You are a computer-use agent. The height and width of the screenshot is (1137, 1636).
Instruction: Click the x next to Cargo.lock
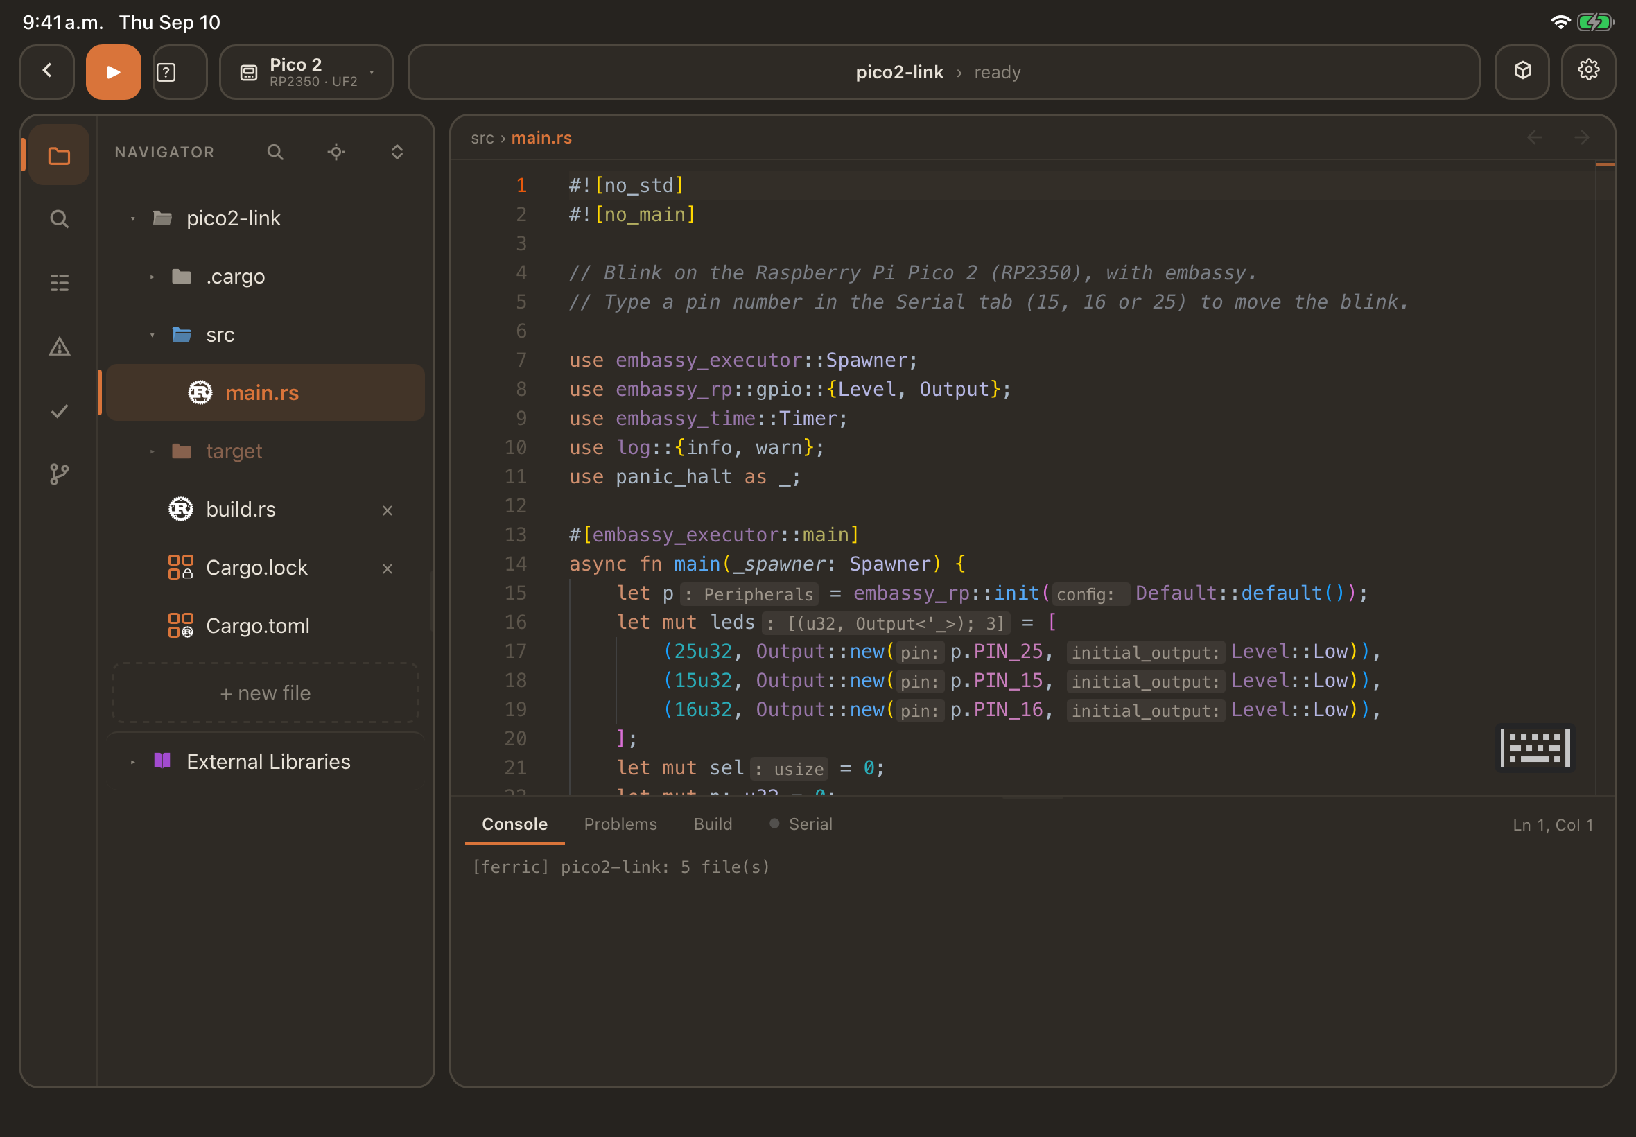[388, 569]
